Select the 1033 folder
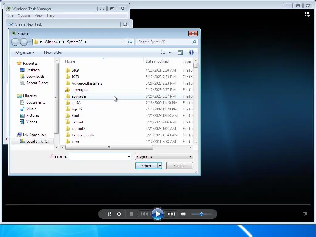Viewport: 316px width, 237px height. pyautogui.click(x=75, y=77)
